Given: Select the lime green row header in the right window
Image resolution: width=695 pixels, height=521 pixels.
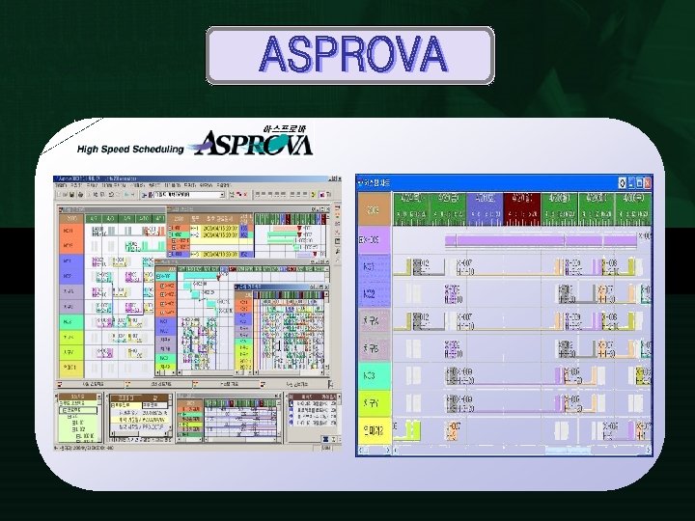Looking at the screenshot, I should pyautogui.click(x=375, y=403).
